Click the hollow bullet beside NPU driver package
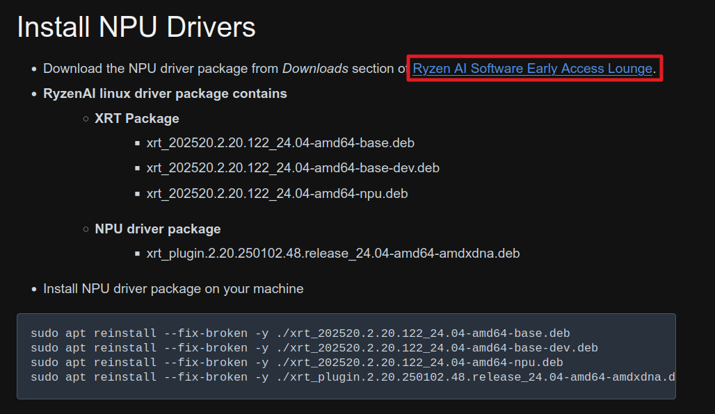The height and width of the screenshot is (414, 715). [86, 229]
